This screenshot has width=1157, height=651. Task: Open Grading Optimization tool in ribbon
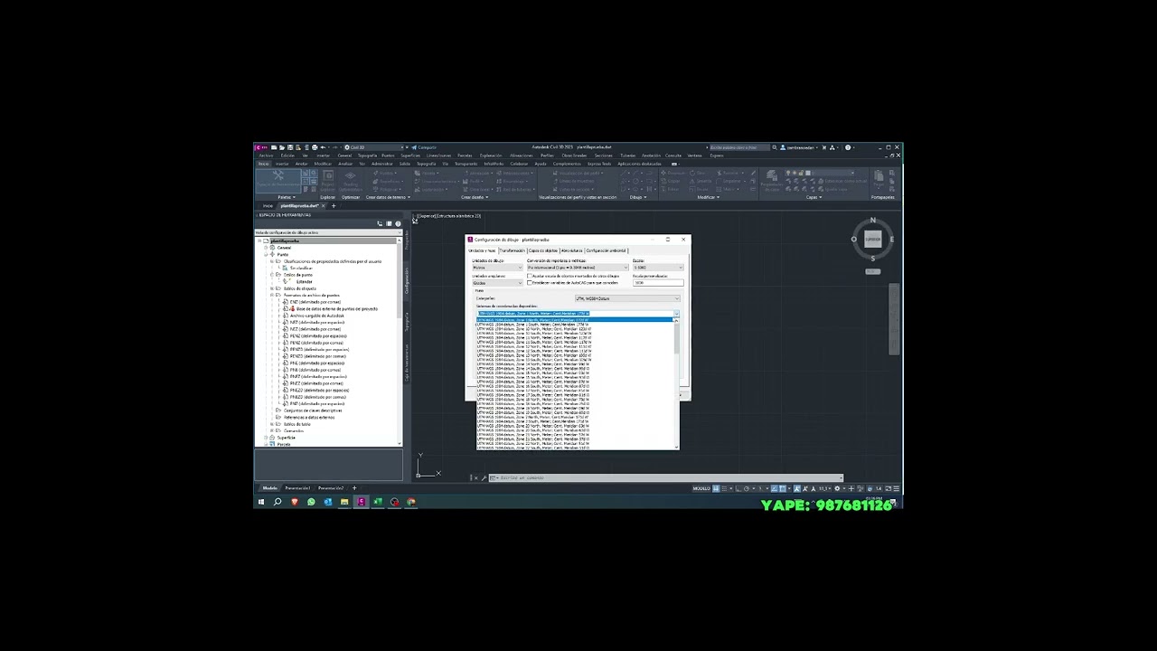point(351,181)
